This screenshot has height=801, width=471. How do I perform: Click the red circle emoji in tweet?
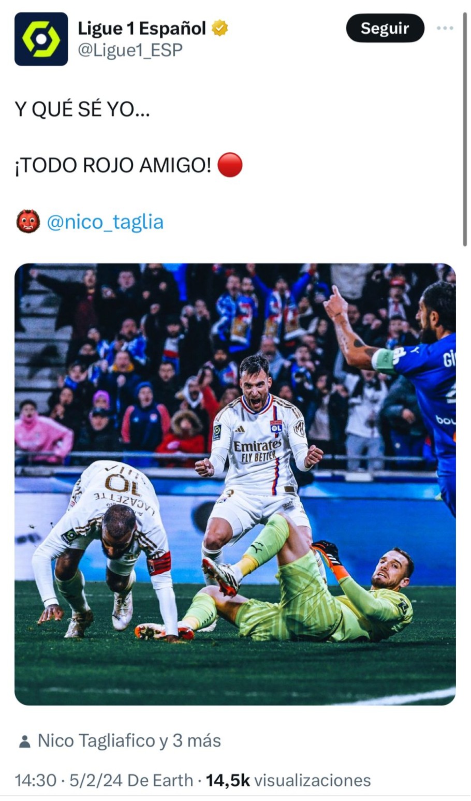coord(230,165)
